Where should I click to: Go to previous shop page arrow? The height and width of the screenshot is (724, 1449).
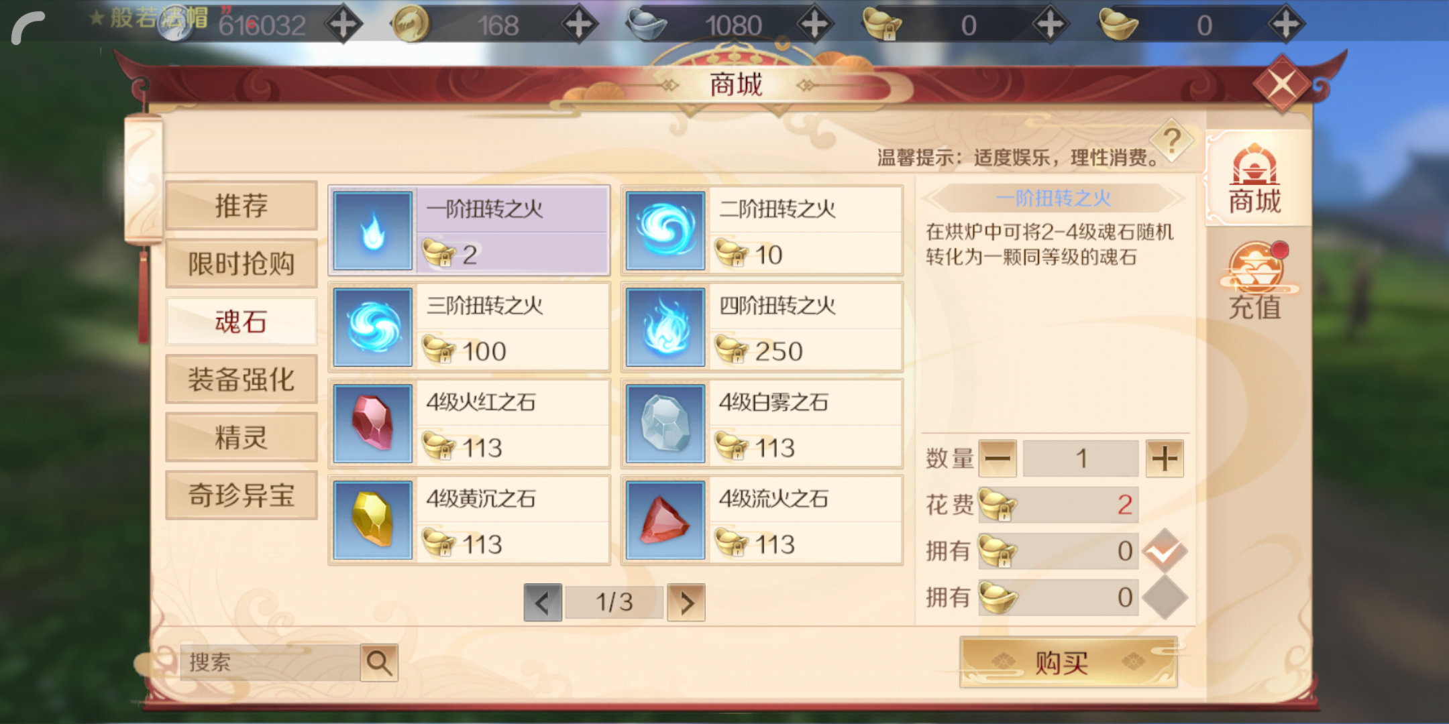(543, 603)
